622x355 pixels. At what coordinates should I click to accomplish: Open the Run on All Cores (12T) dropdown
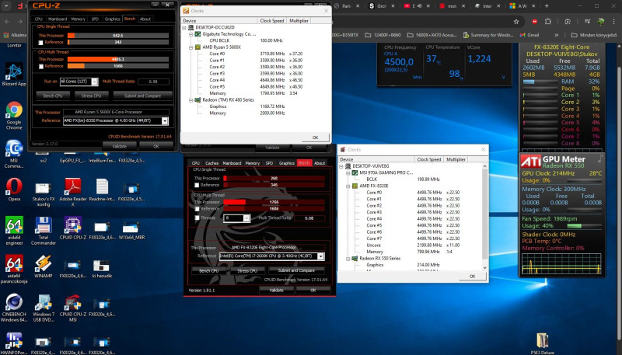[x=94, y=82]
